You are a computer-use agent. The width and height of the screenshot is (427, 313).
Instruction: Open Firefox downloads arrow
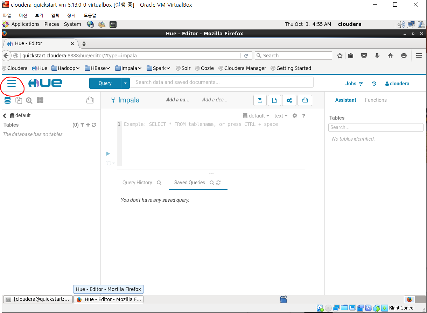377,56
